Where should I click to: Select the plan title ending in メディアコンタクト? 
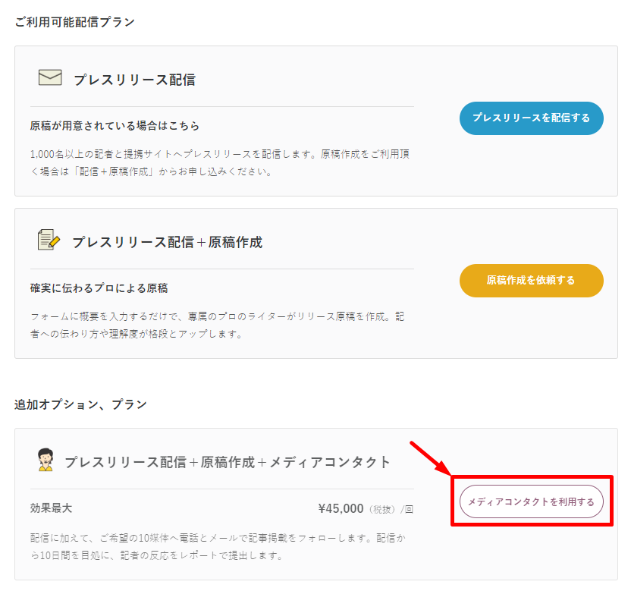tap(228, 462)
